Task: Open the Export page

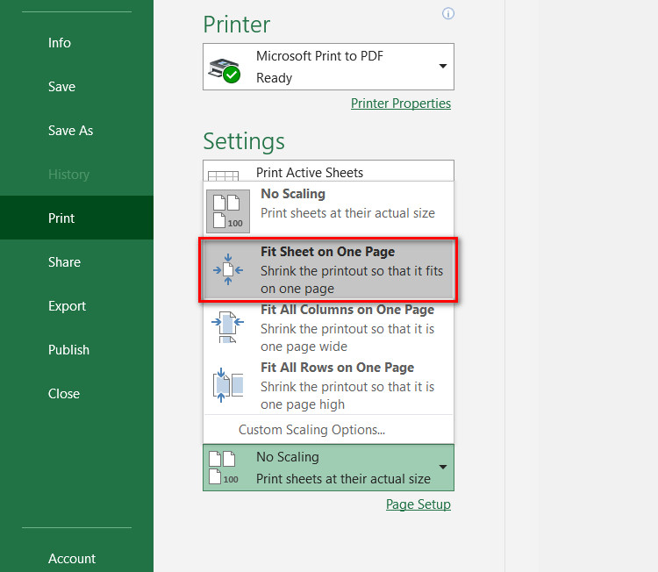Action: 67,306
